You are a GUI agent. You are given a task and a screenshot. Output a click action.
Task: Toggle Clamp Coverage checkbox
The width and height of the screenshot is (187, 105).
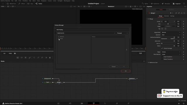coord(162,48)
